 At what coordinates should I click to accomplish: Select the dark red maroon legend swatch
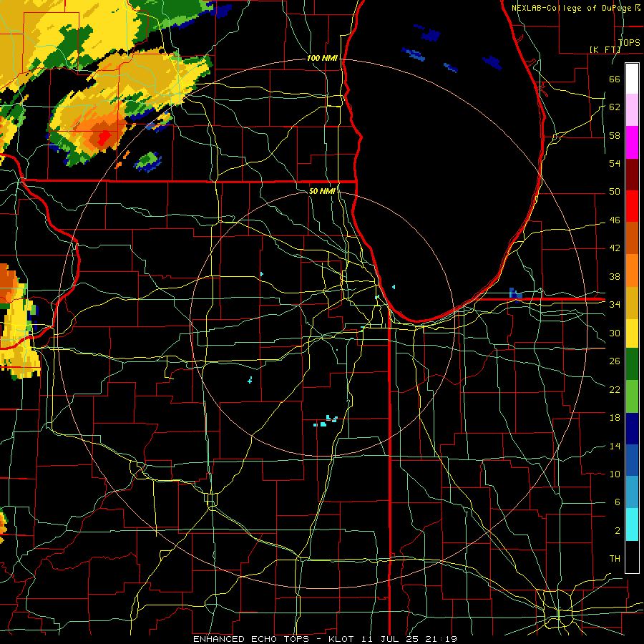click(x=632, y=175)
